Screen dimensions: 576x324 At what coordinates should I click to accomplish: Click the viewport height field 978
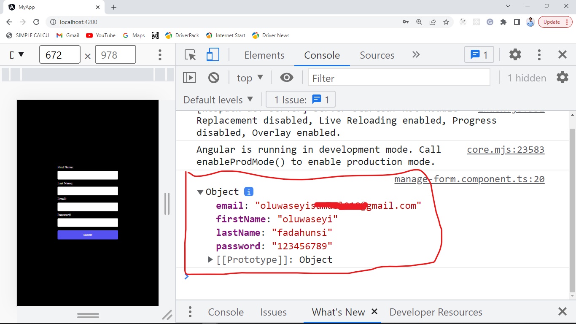coord(116,55)
